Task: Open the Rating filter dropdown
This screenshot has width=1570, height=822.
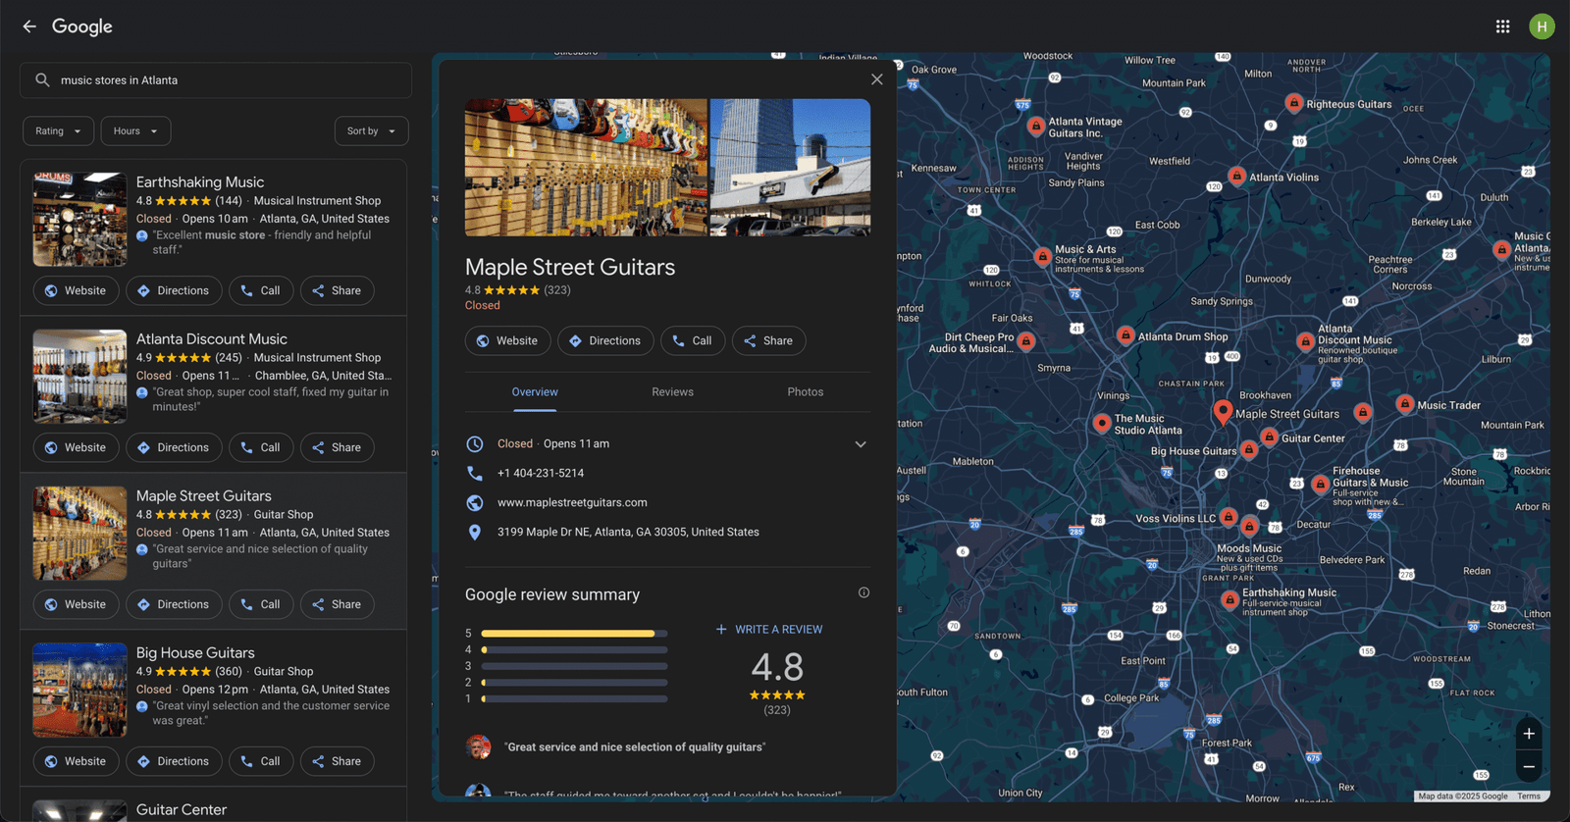Action: point(59,131)
